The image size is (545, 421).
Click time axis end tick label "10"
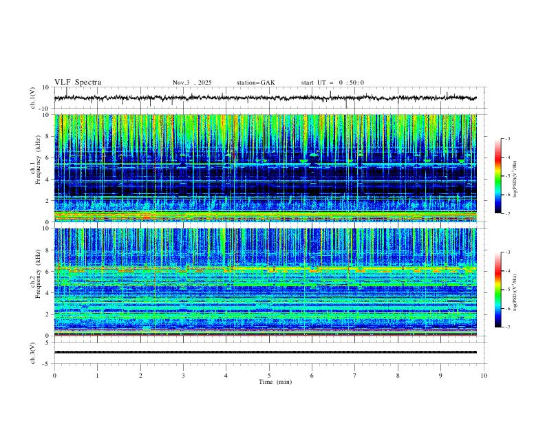point(484,376)
